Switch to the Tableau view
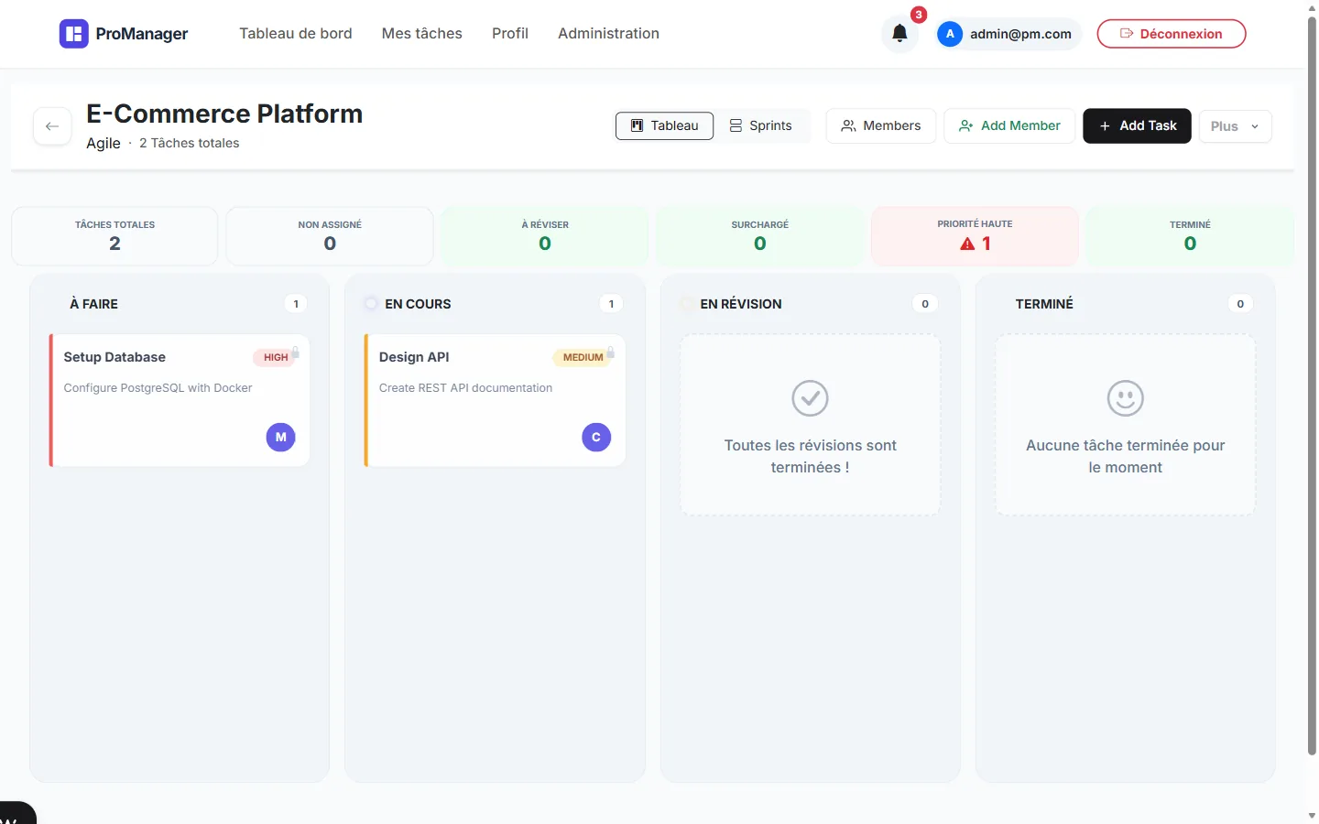This screenshot has width=1319, height=824. pos(665,125)
